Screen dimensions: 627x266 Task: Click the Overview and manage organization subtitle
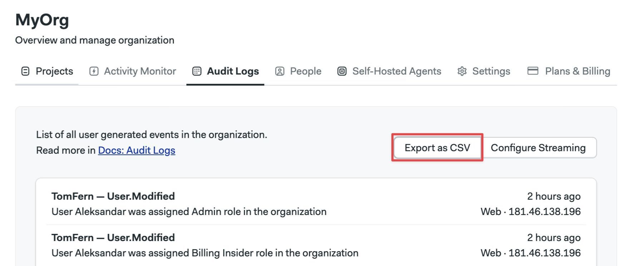point(95,40)
